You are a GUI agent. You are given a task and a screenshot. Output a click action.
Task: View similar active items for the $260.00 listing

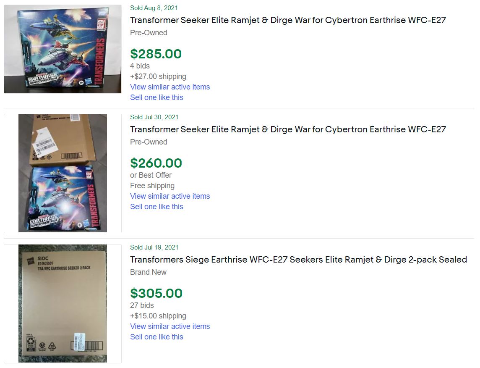(170, 196)
